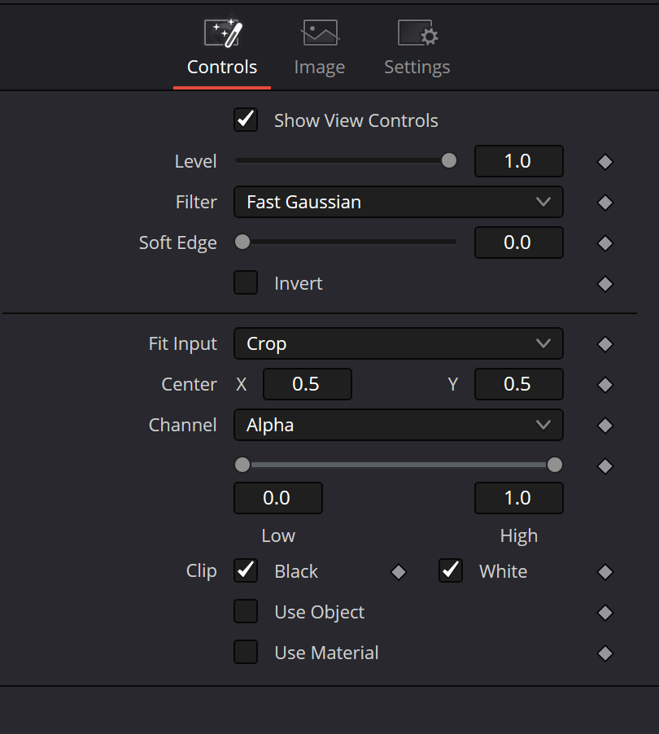Click the Fit Input keyframe diamond

tap(605, 344)
